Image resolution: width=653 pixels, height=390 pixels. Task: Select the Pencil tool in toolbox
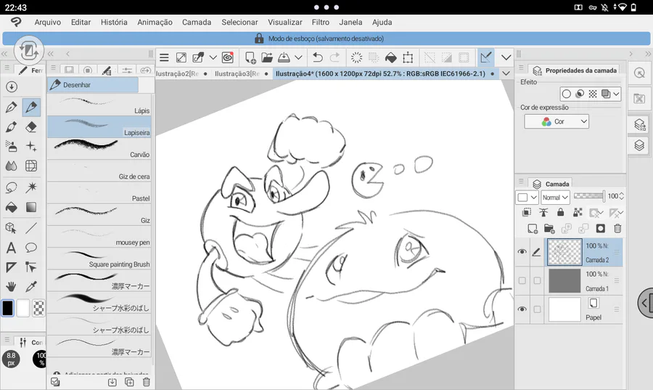click(31, 107)
